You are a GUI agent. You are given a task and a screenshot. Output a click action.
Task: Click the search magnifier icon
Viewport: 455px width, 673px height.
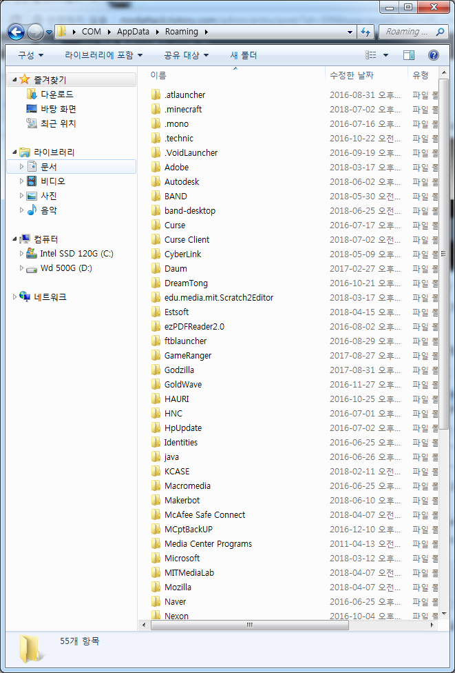pos(440,32)
